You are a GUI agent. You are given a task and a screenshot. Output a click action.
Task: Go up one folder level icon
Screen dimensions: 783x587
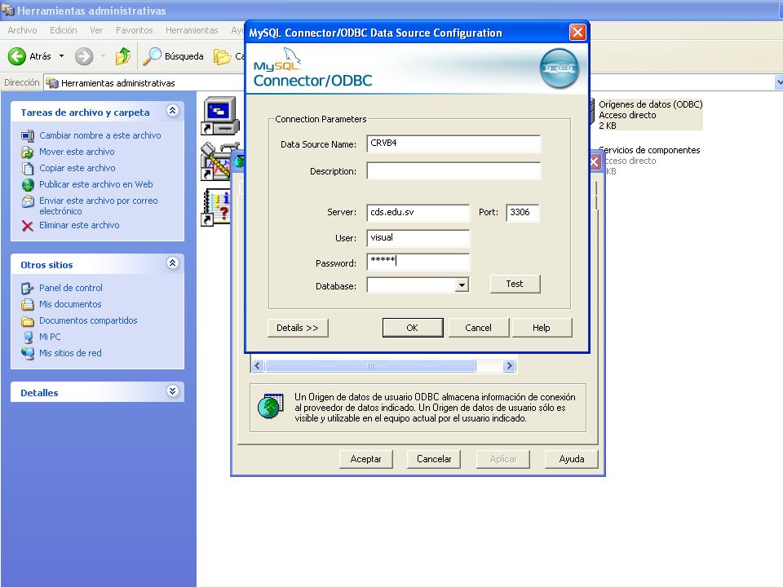click(x=123, y=56)
